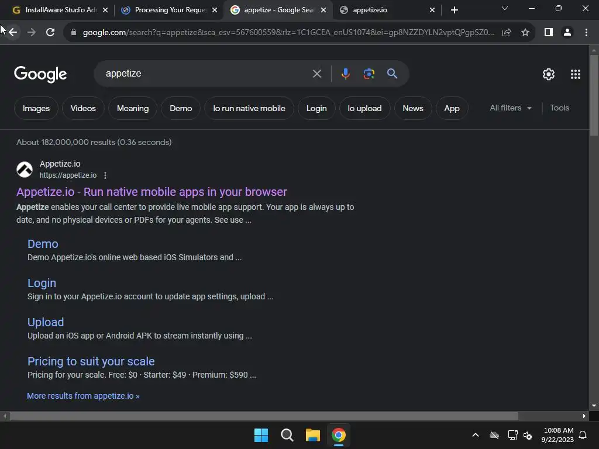Open the search Tools
Screen dimensions: 599x449
click(x=559, y=108)
